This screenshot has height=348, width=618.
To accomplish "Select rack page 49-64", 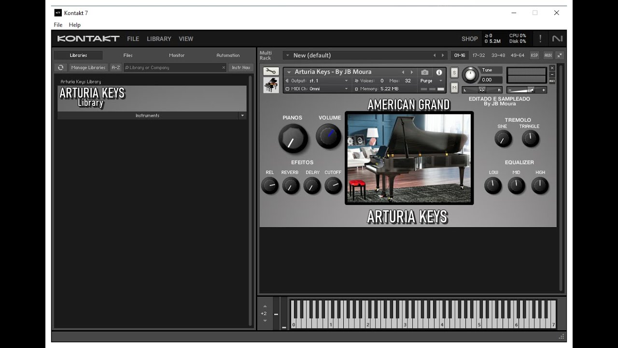I will click(x=517, y=55).
